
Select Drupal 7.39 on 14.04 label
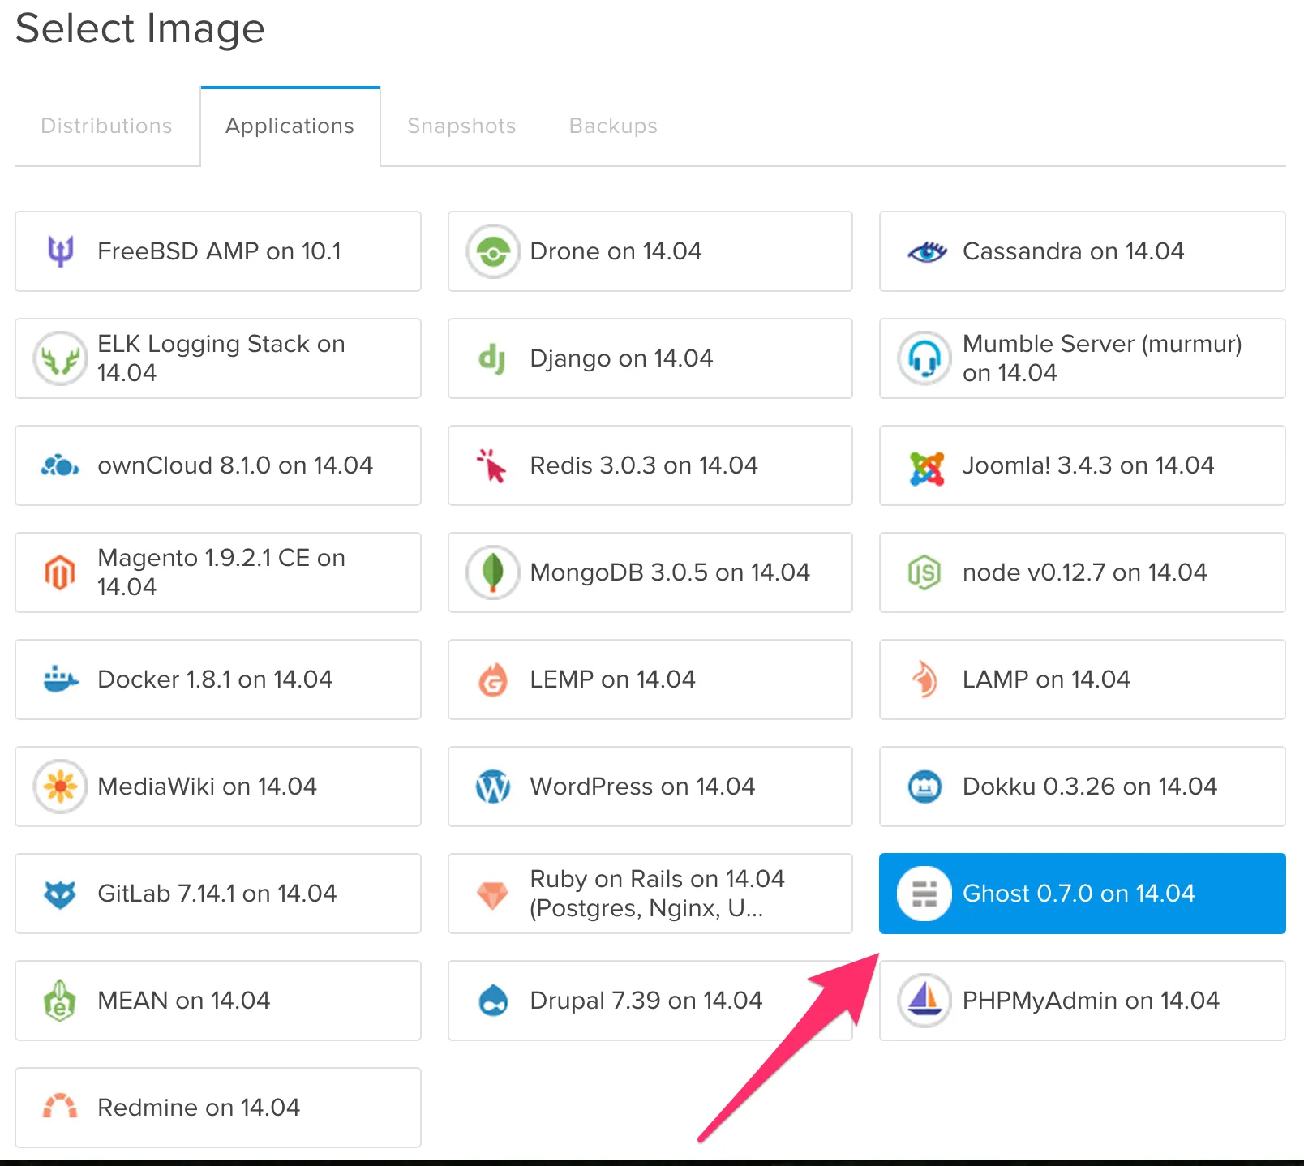click(646, 1001)
